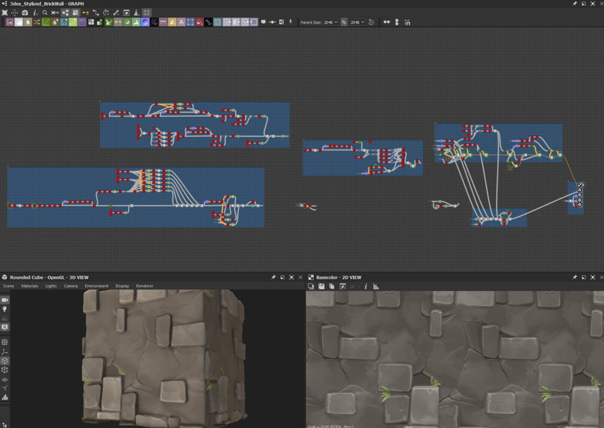The image size is (604, 428).
Task: Toggle camera icon in 3D view sidebar
Action: tap(5, 300)
